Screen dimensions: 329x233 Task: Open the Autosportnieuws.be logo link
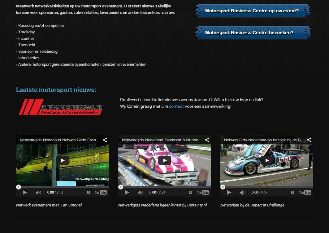[x=61, y=107]
